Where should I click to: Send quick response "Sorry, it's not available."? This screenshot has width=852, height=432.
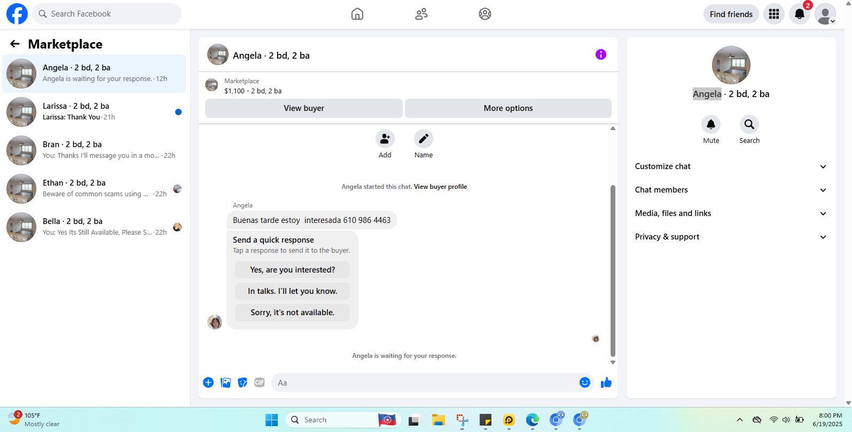(293, 313)
